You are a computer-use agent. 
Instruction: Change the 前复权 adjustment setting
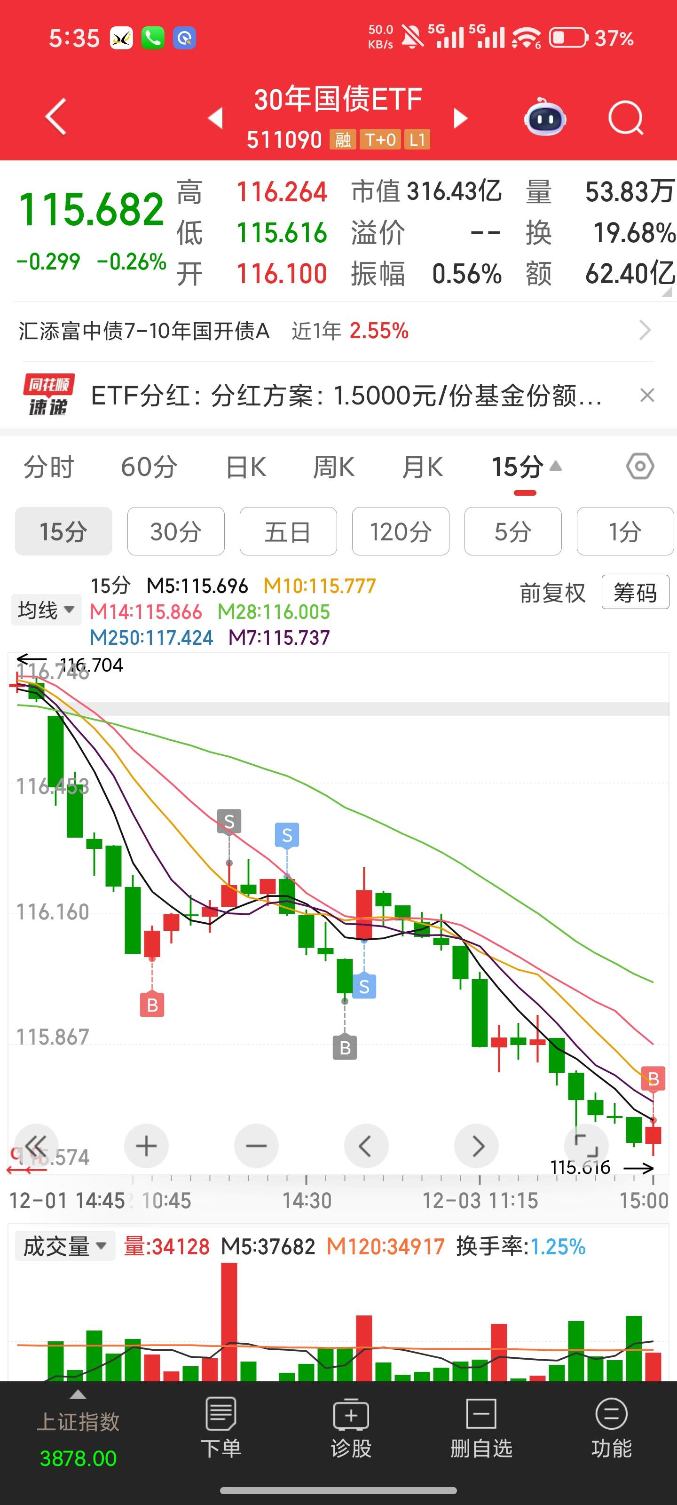pyautogui.click(x=552, y=593)
